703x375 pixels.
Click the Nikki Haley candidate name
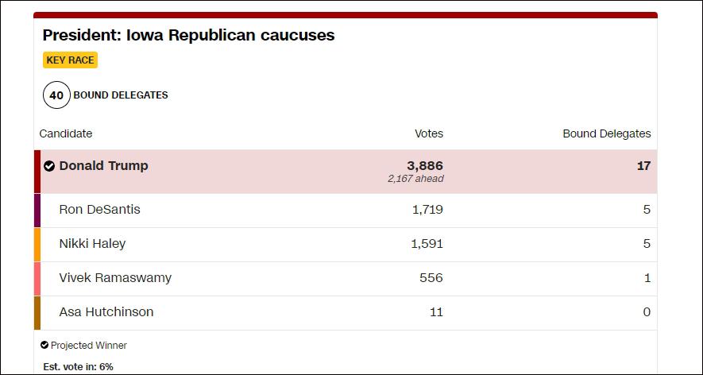(x=92, y=244)
